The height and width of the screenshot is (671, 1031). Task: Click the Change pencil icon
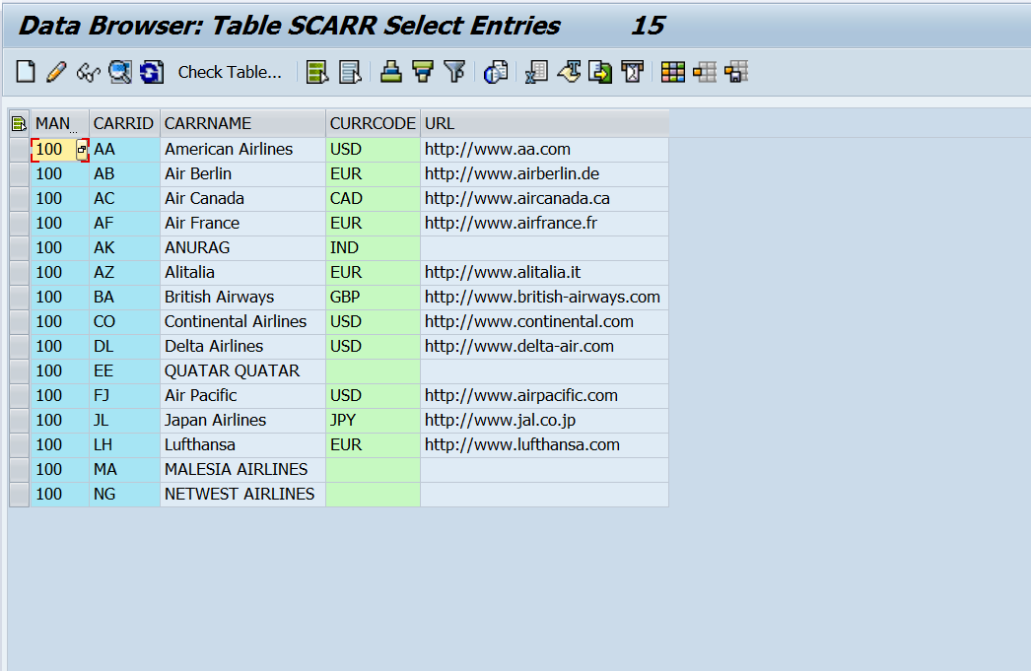click(56, 71)
